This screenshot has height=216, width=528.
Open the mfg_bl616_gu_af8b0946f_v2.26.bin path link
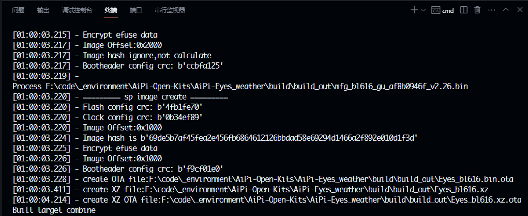point(257,86)
